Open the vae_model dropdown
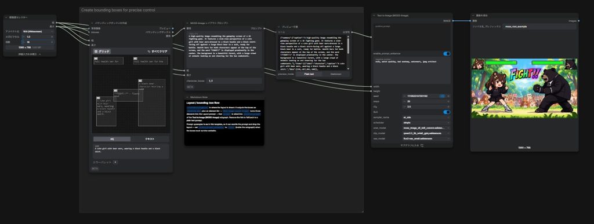This screenshot has height=224, width=594. click(426, 139)
